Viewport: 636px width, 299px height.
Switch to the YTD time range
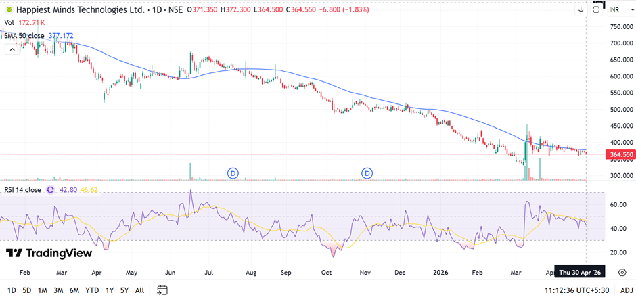[x=92, y=290]
